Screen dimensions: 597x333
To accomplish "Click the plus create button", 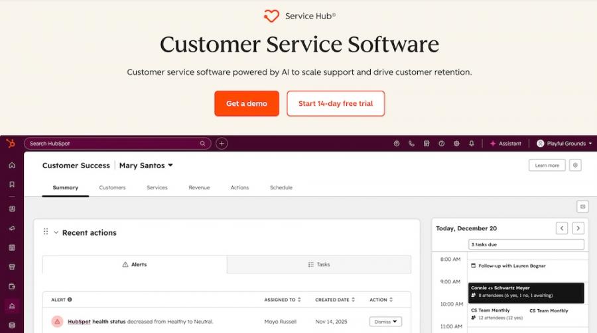I will [x=222, y=143].
